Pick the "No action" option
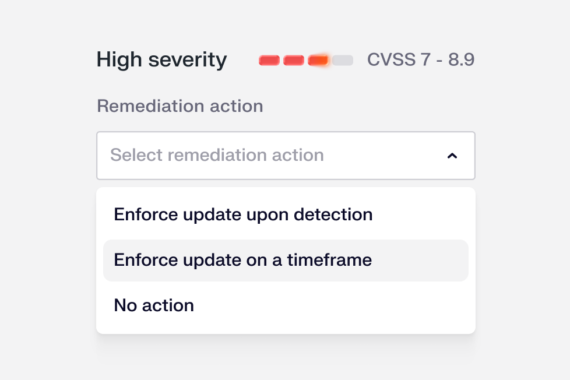The width and height of the screenshot is (570, 380). point(154,305)
